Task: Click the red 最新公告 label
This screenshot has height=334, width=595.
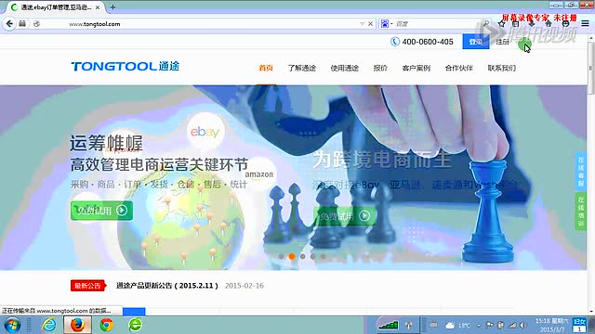Action: 88,286
